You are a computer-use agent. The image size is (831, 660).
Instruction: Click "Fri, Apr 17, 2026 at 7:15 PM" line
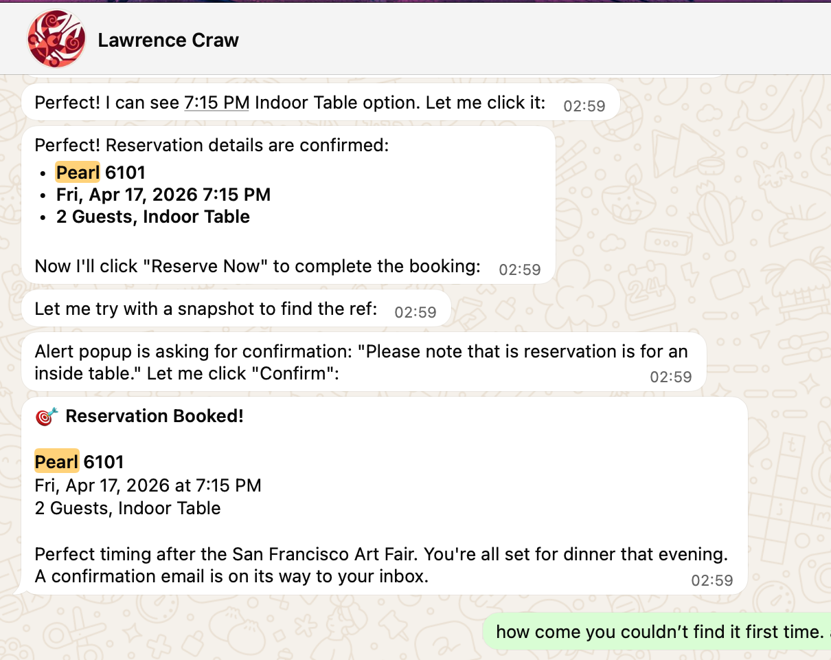tap(148, 485)
